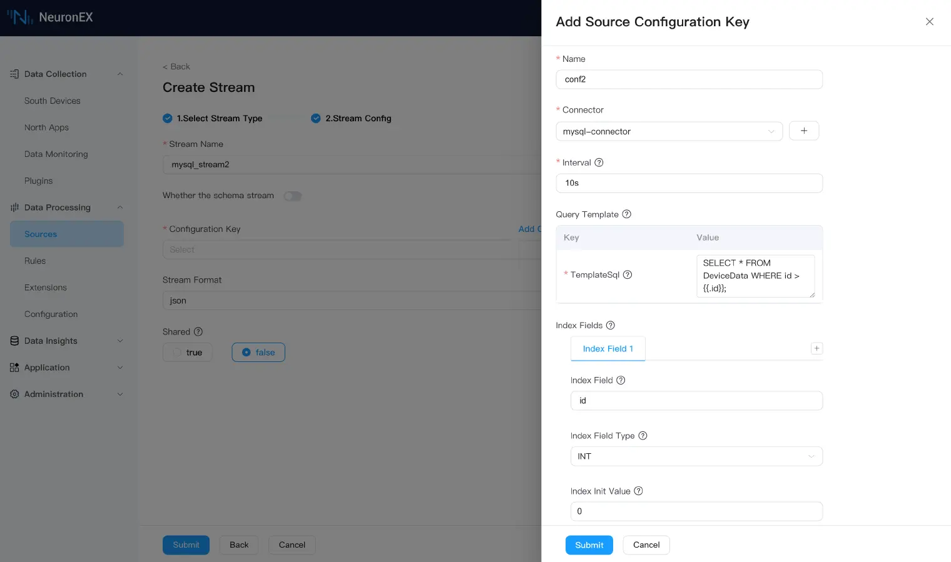Click the Index Fields help icon

611,326
